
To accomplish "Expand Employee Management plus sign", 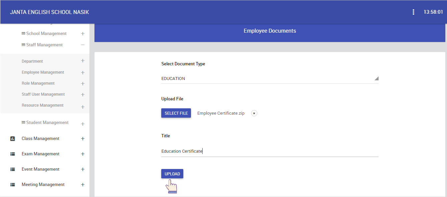I will click(x=83, y=72).
